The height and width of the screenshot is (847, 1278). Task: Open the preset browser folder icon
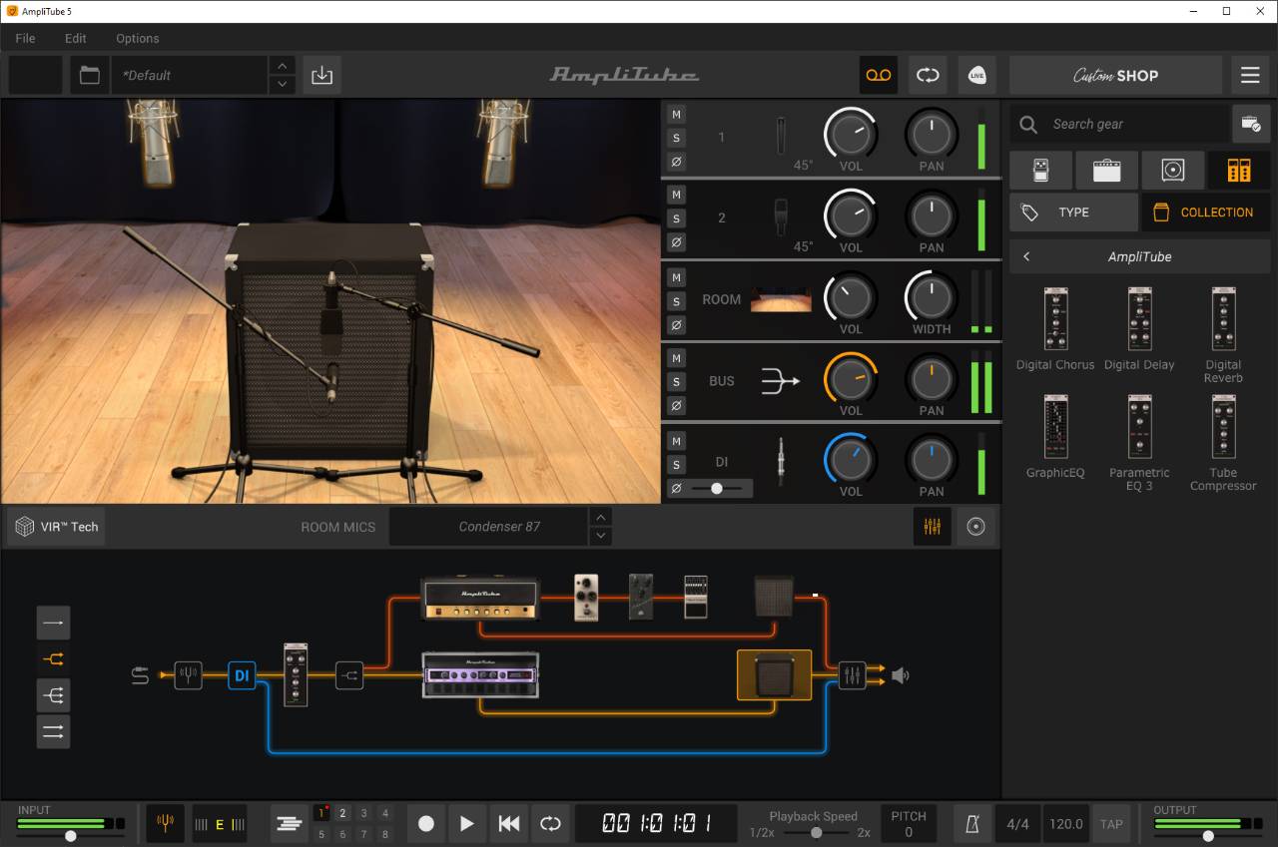pos(89,75)
